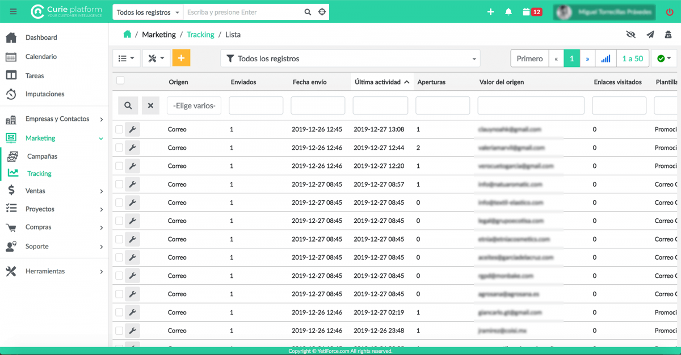Viewport: 681px width, 355px height.
Task: Click the magnifier search filter button
Action: point(128,105)
